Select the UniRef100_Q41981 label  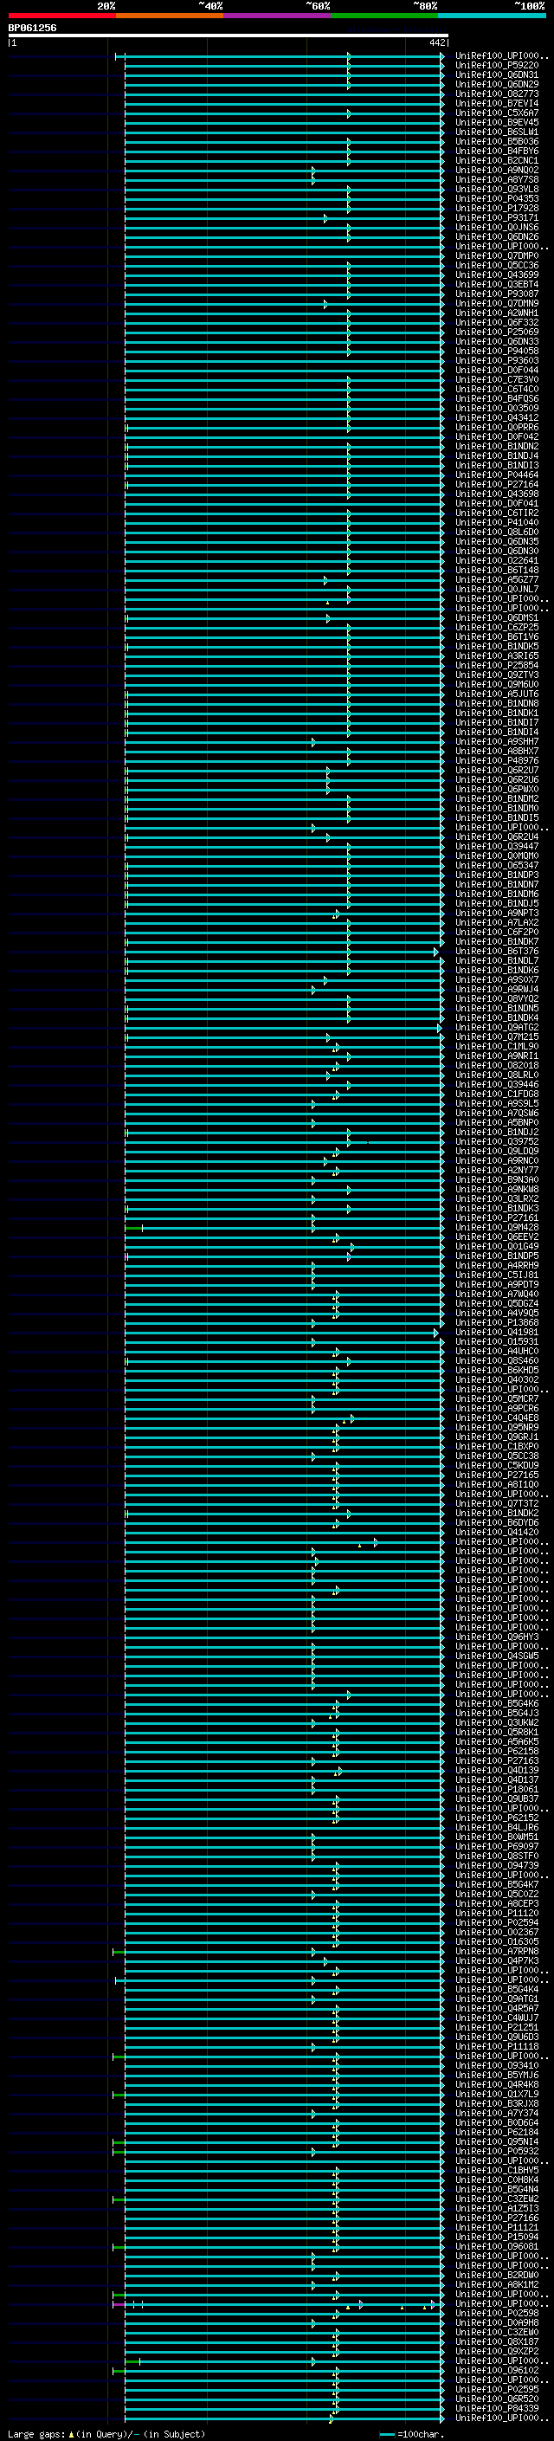pos(497,1332)
